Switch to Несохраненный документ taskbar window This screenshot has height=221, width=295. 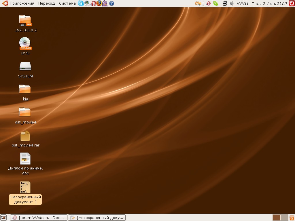(x=97, y=218)
